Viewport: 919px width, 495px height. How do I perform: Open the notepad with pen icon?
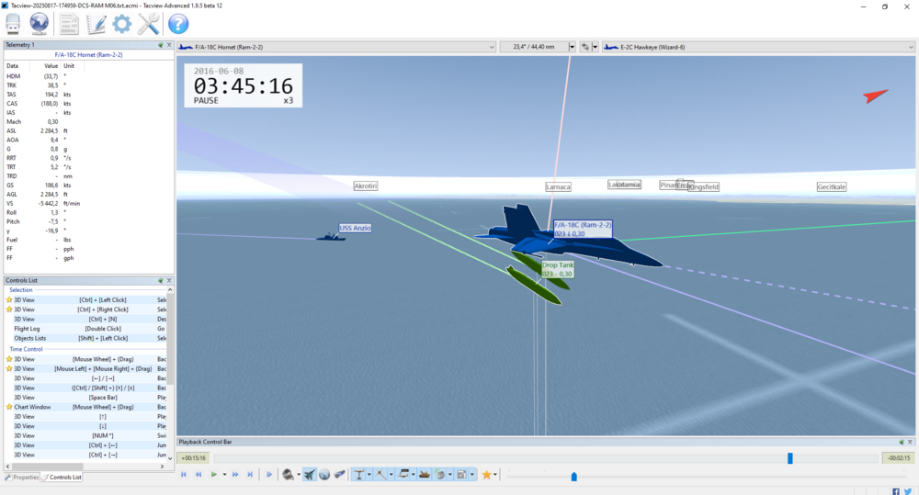pyautogui.click(x=96, y=24)
